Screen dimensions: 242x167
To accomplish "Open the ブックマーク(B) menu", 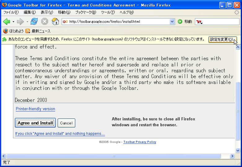I will [86, 12].
